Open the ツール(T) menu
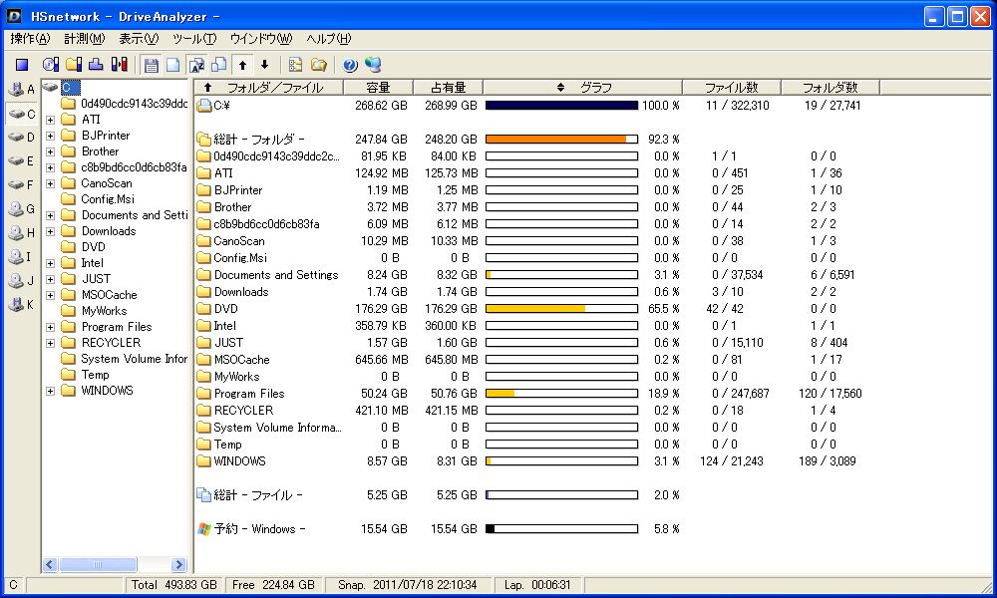This screenshot has width=997, height=598. pos(194,39)
